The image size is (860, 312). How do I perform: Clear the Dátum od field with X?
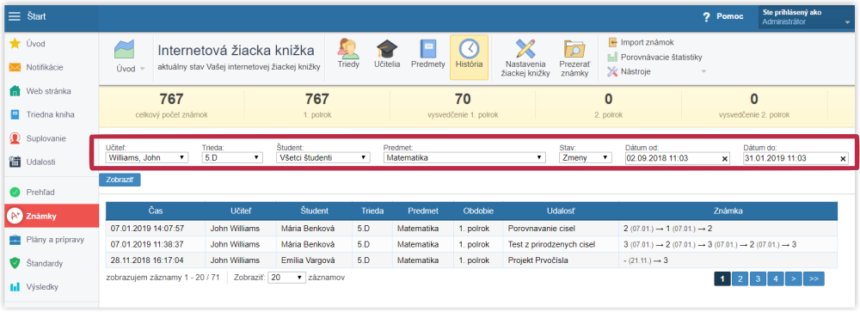click(x=724, y=158)
